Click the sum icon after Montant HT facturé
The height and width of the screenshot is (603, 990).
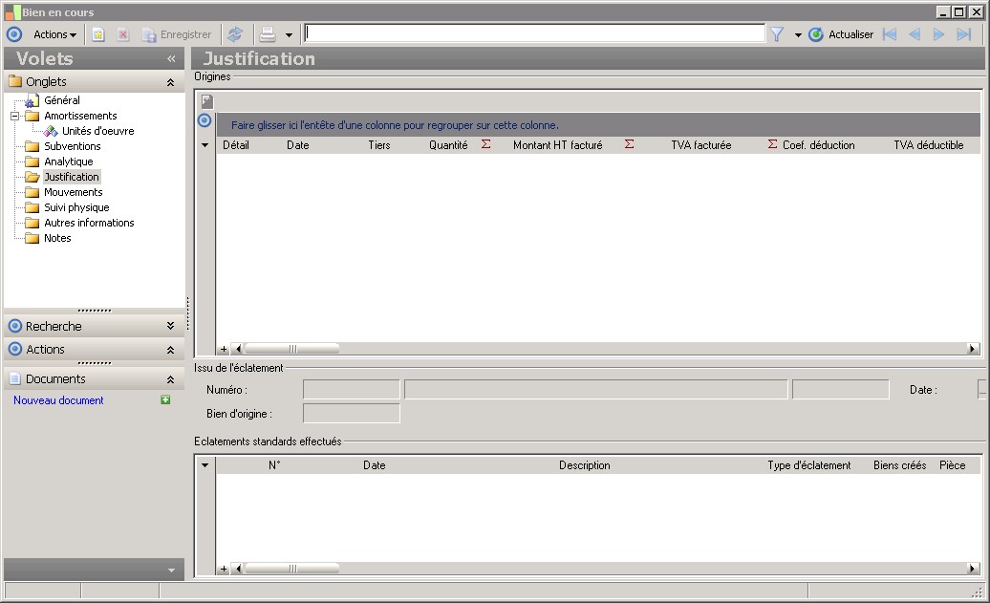point(629,144)
